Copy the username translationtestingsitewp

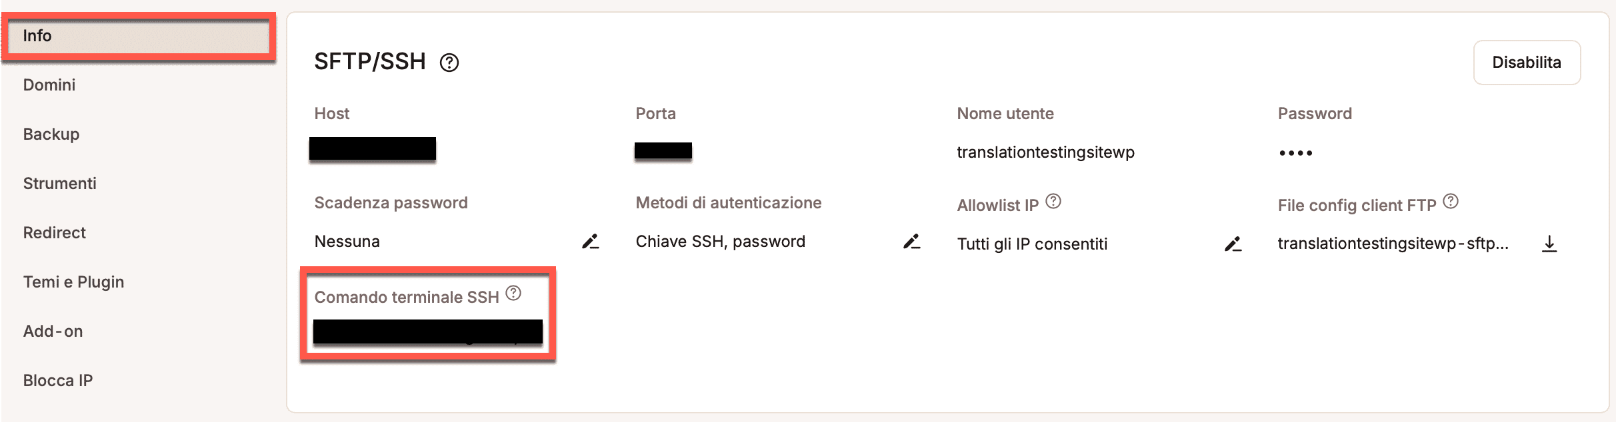(1045, 152)
